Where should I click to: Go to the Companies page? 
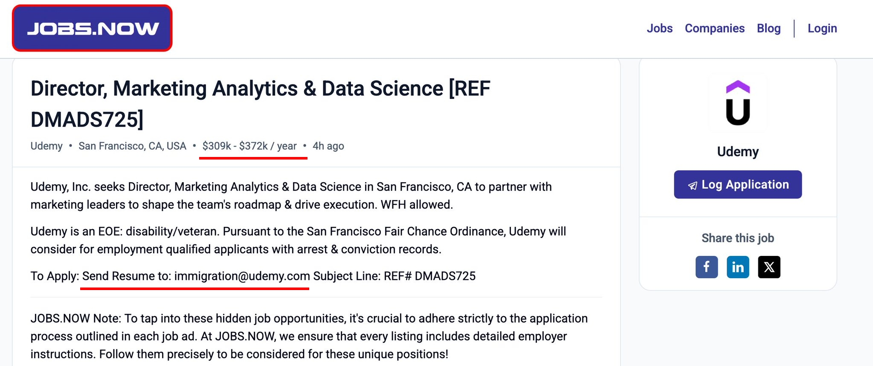pos(714,28)
